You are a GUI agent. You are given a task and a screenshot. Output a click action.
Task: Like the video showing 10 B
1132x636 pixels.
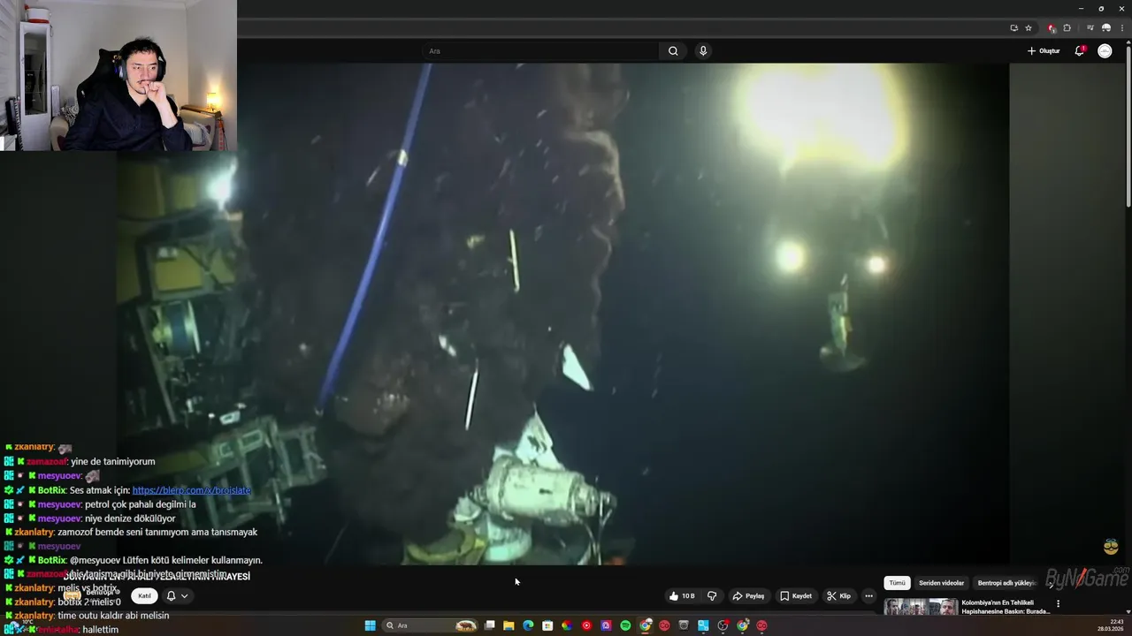click(x=682, y=596)
